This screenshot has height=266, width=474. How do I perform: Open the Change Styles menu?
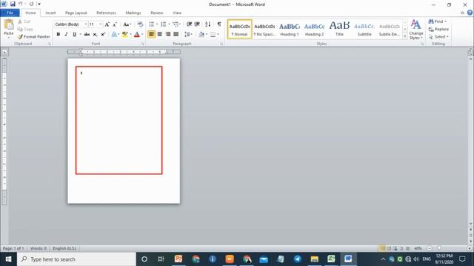pos(416,30)
